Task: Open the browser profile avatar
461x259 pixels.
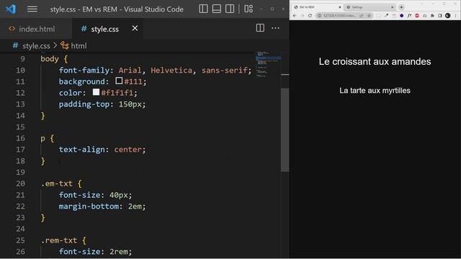Action: (447, 16)
